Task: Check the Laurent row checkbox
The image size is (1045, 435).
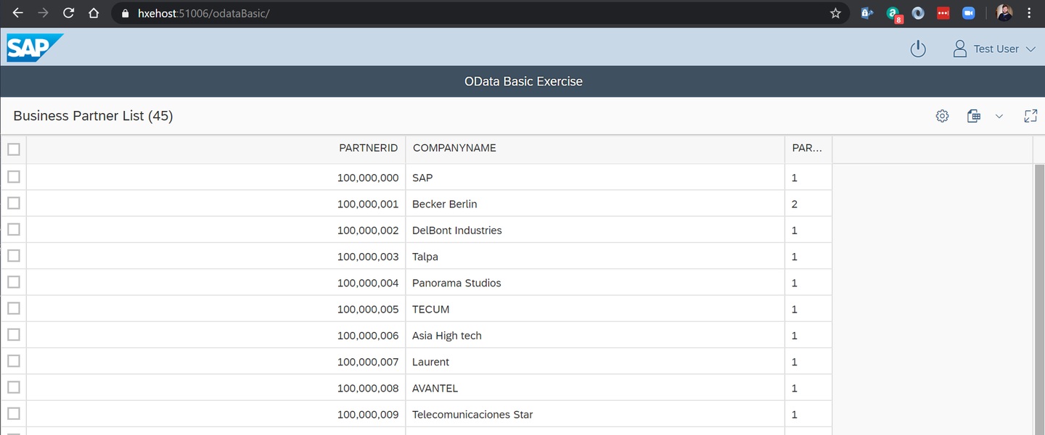Action: click(x=13, y=361)
